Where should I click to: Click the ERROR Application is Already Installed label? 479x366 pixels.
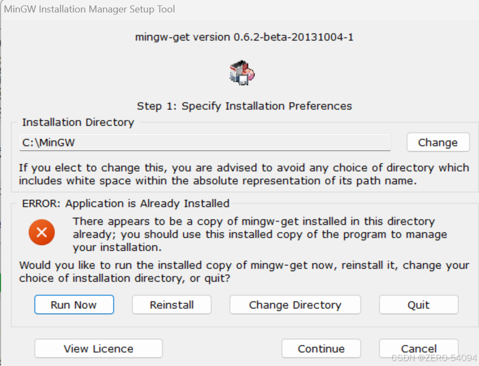126,203
